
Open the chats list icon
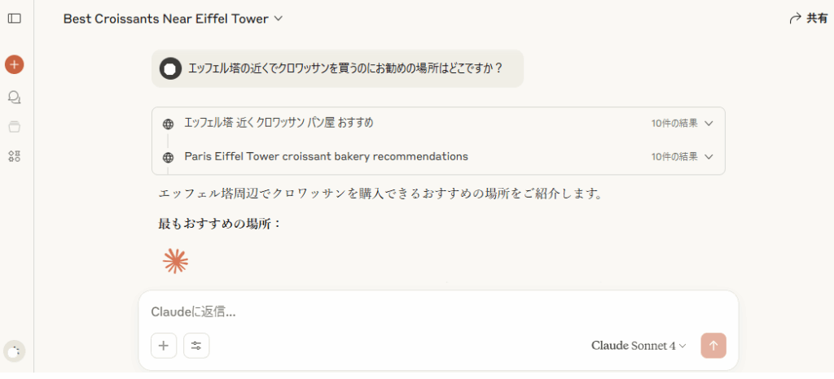coord(15,97)
